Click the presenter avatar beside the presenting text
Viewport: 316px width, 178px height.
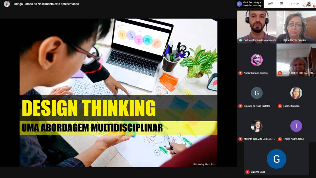(x=7, y=4)
